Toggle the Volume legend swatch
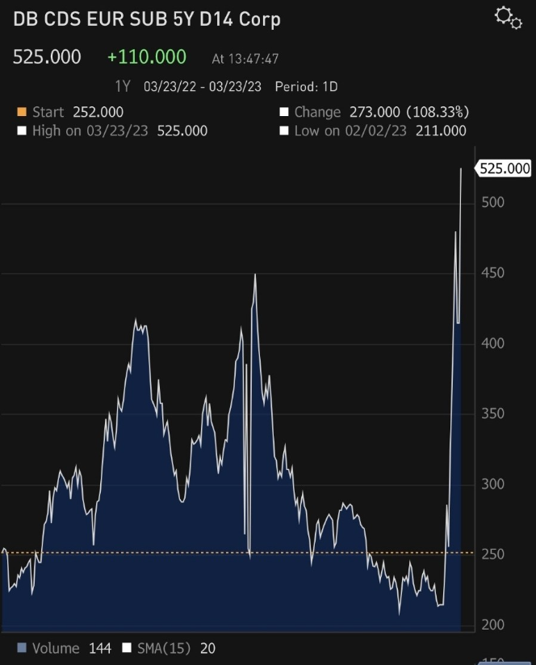Viewport: 536px width, 665px height. click(21, 647)
